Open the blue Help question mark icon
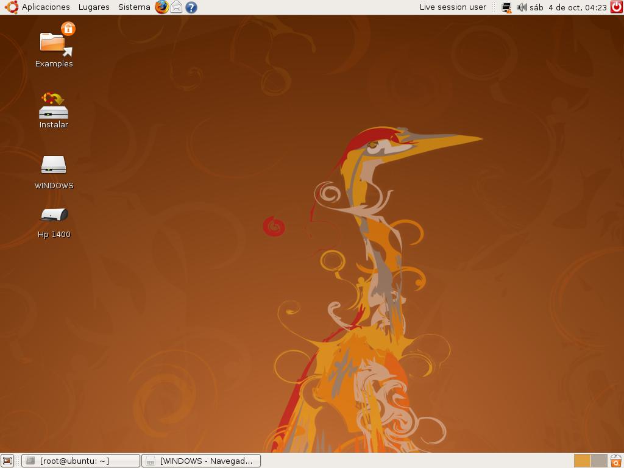Image resolution: width=624 pixels, height=468 pixels. 191,7
